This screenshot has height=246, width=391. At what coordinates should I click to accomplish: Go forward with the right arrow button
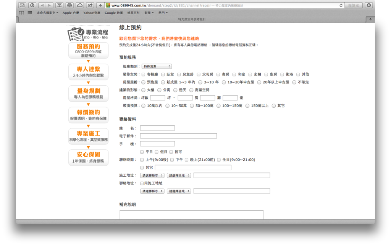[x=49, y=5]
